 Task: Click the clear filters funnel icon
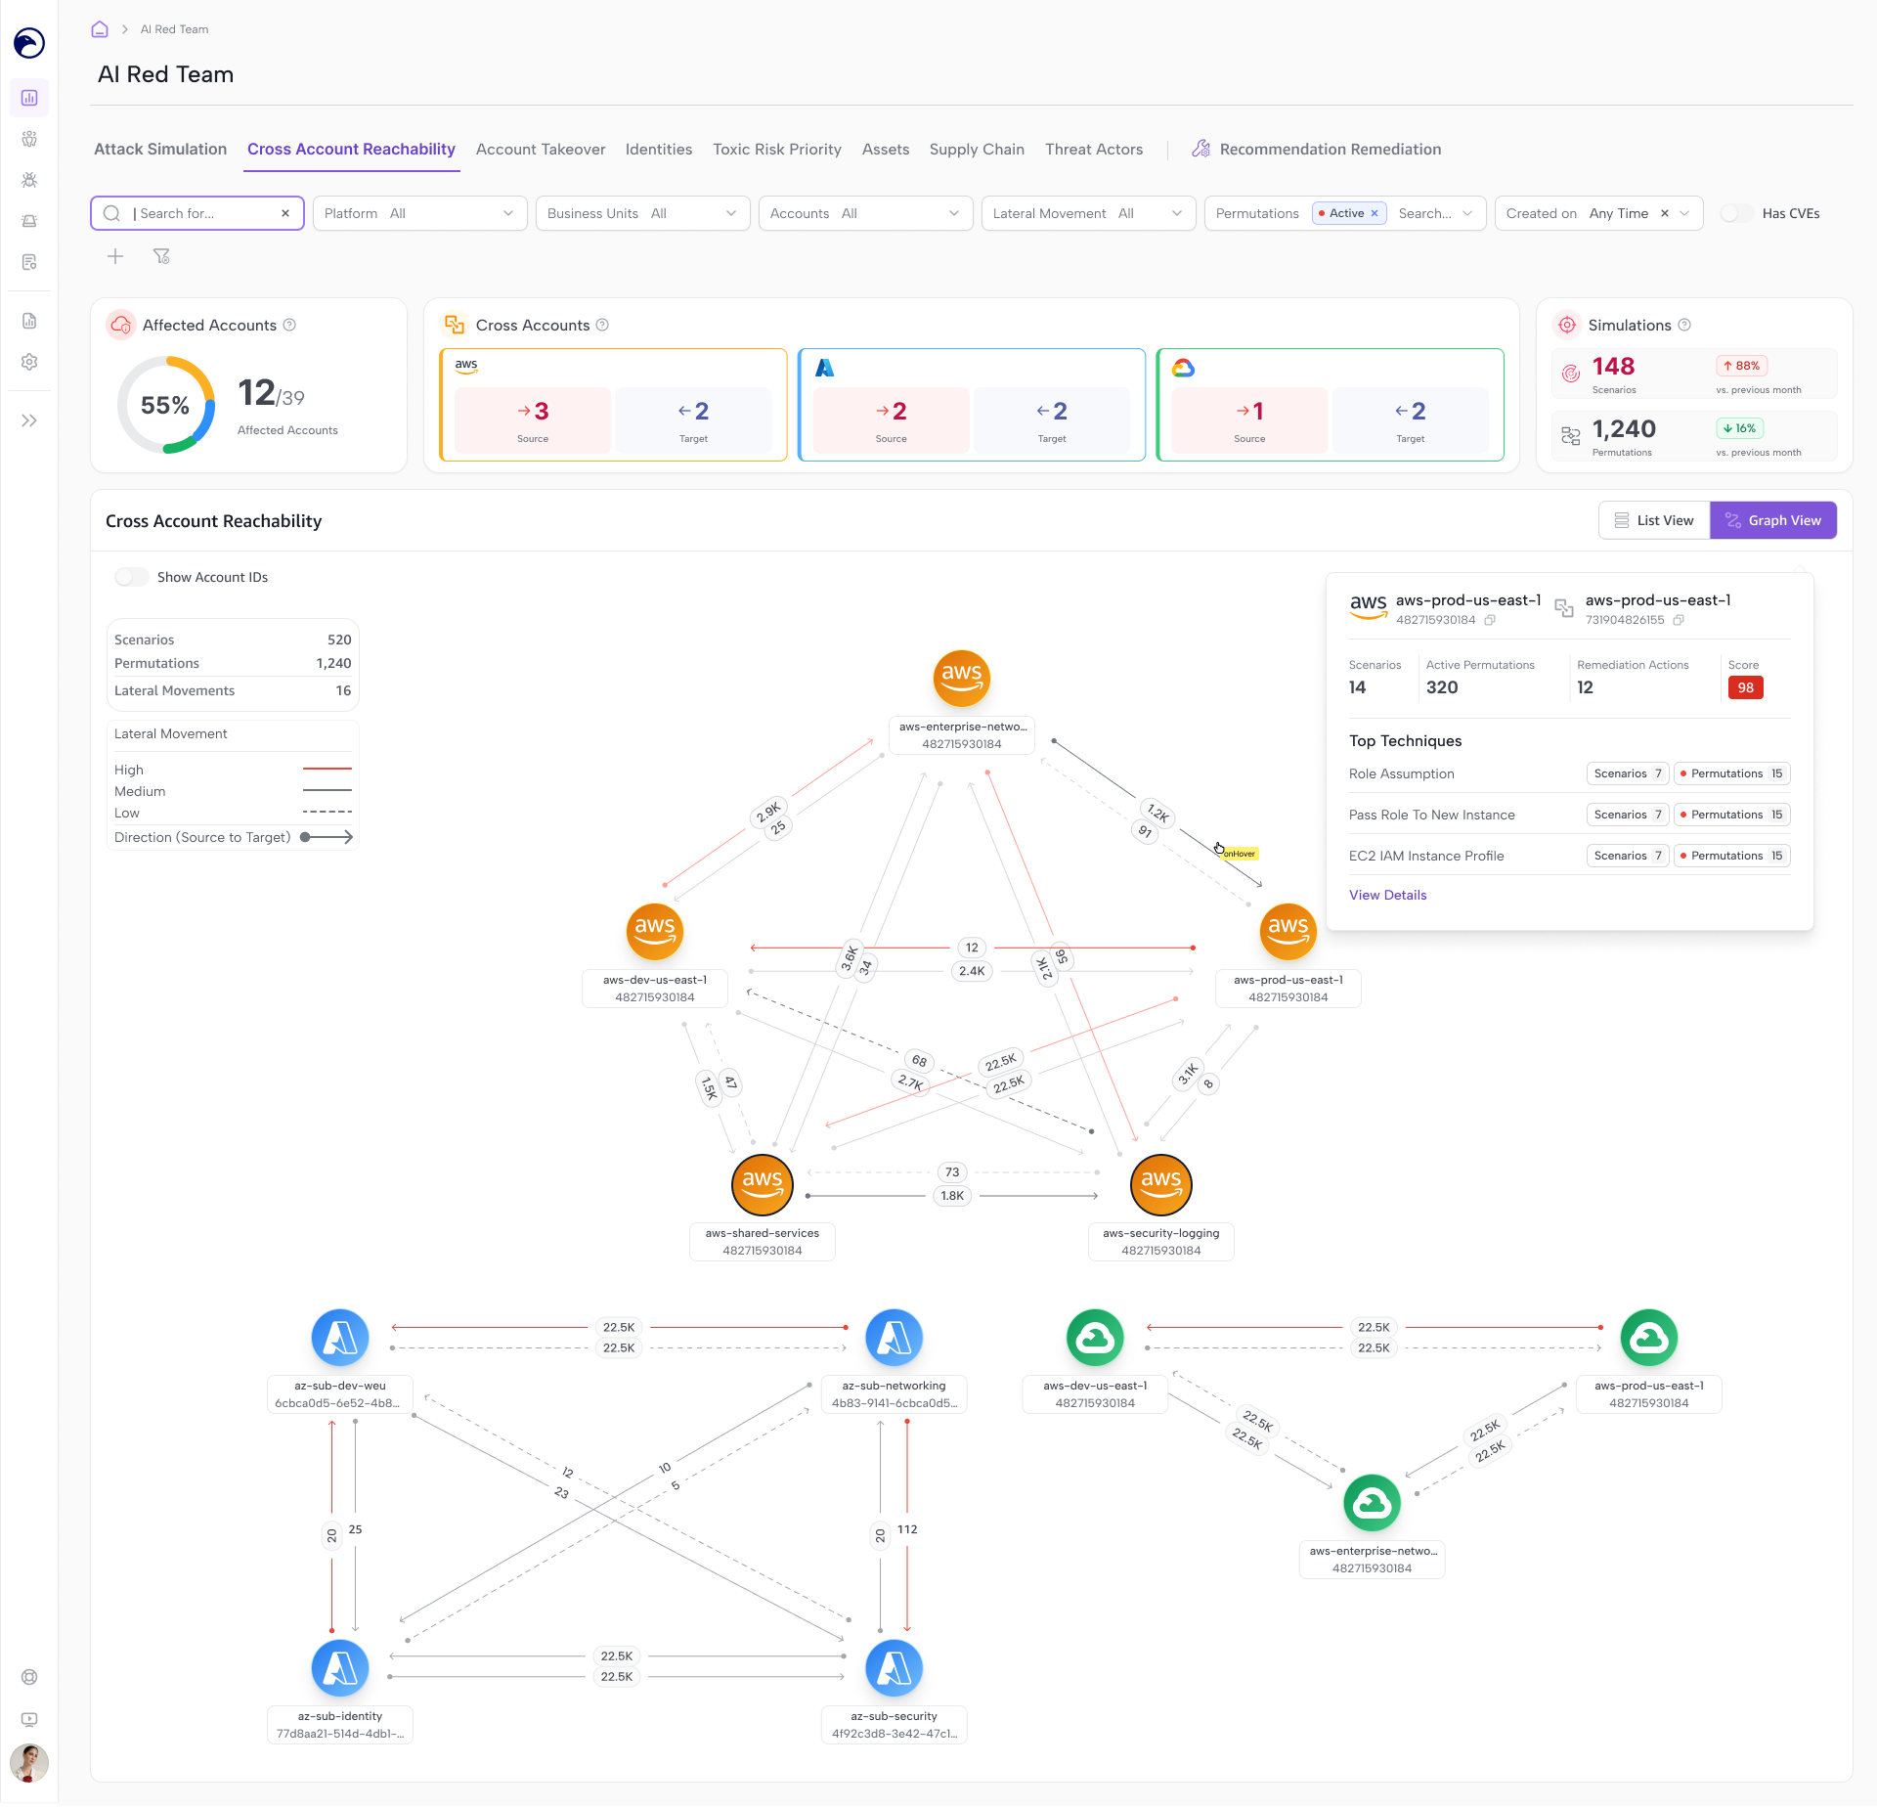[161, 256]
